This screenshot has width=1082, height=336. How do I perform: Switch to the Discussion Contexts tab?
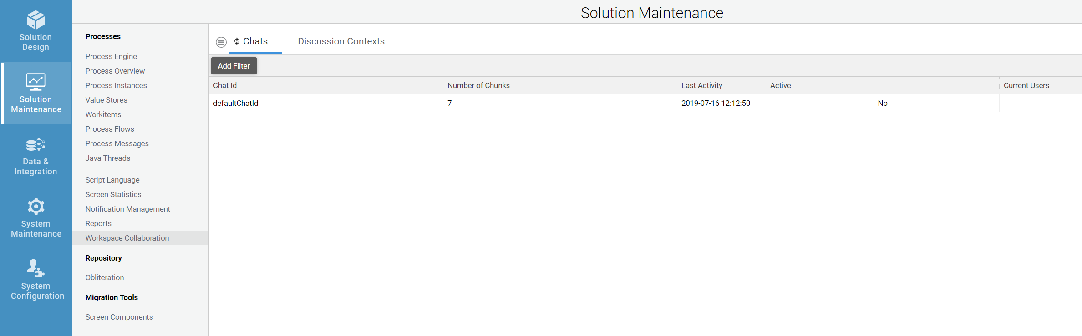pos(341,41)
